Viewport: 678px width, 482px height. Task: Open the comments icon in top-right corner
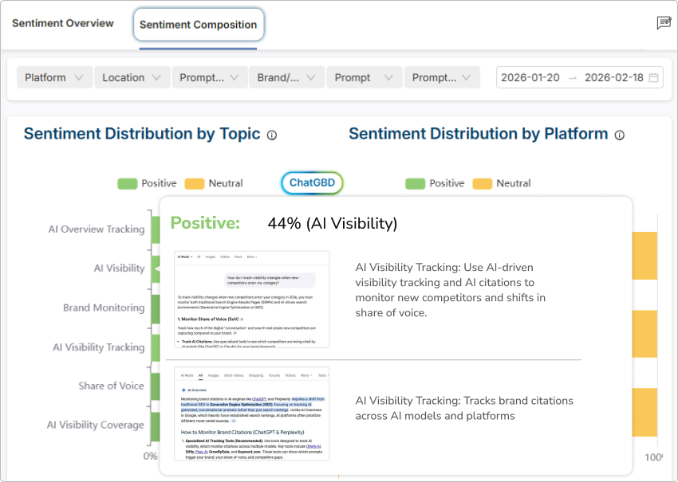(x=664, y=23)
